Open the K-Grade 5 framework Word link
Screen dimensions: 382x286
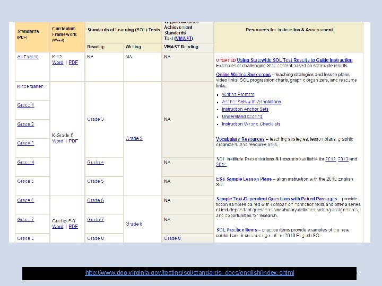coord(58,141)
